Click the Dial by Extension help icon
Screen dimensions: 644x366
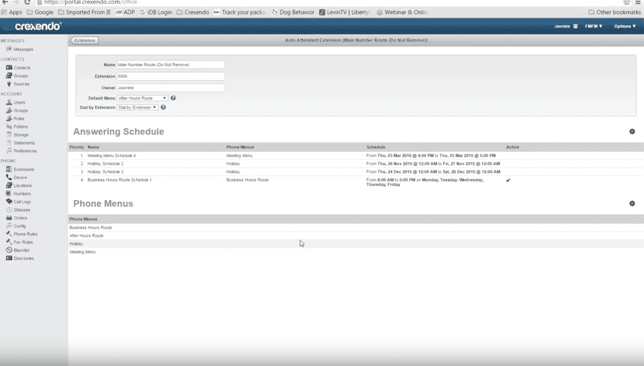pos(163,107)
